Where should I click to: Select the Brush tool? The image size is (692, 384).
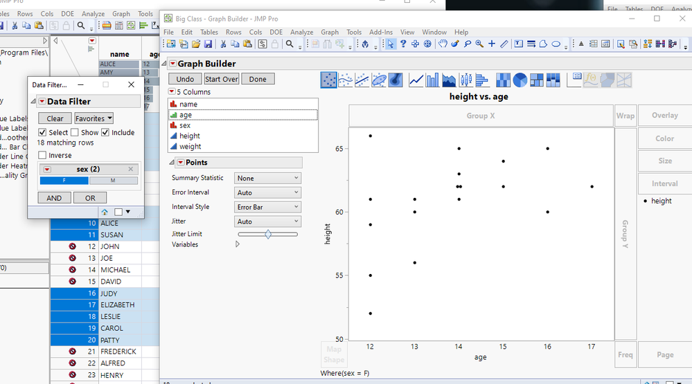[455, 44]
